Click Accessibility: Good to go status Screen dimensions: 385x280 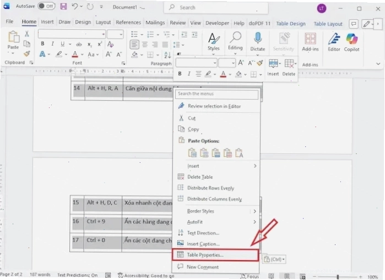[146, 276]
